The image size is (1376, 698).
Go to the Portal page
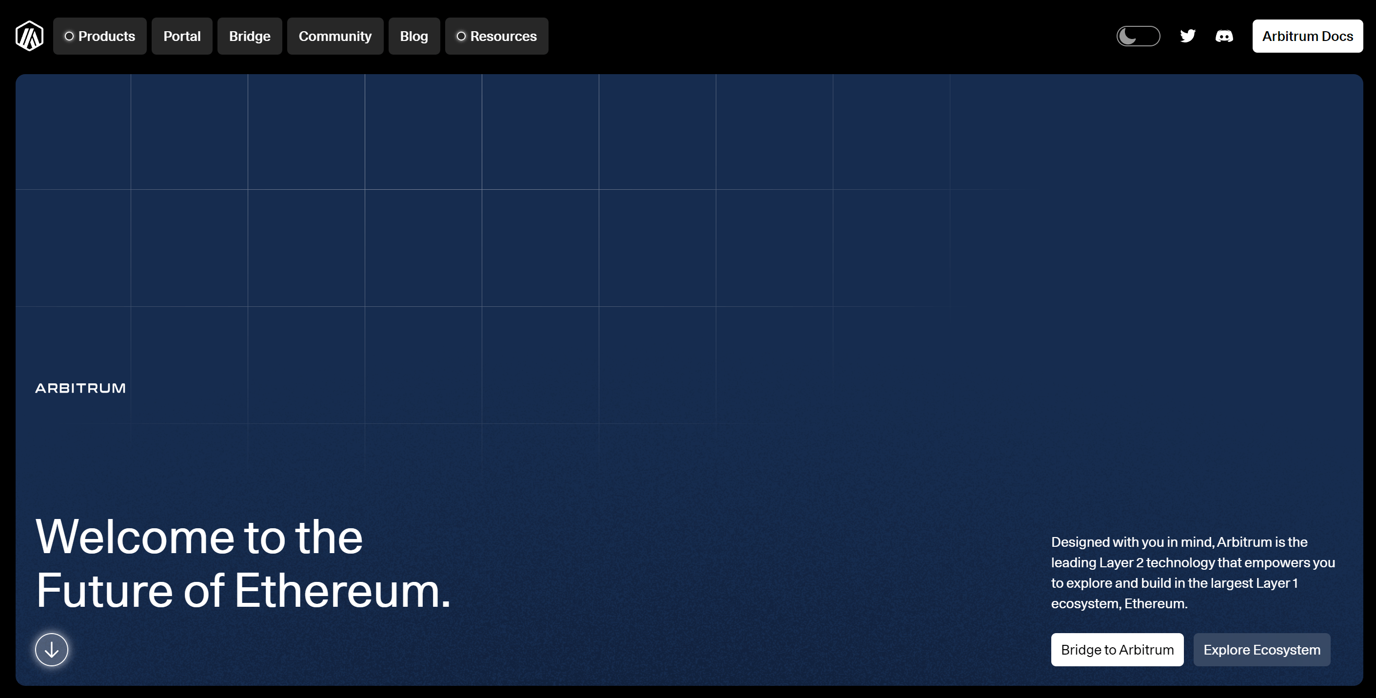click(182, 36)
